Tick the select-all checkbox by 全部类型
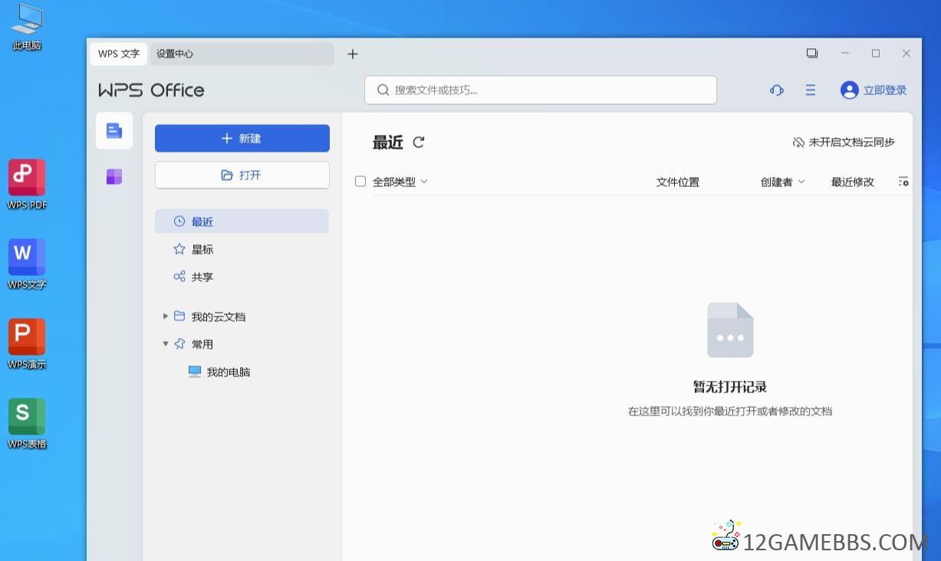Viewport: 941px width, 561px height. pos(360,182)
